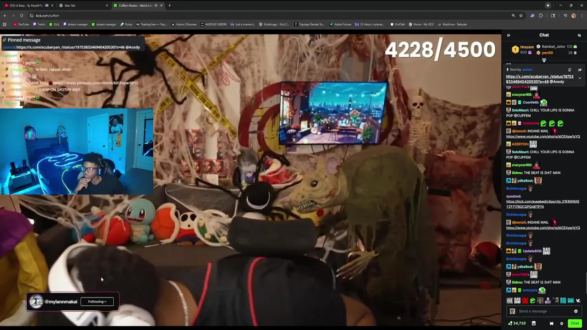This screenshot has width=587, height=330.
Task: Open the emoji picker in the message box
Action: point(576,311)
